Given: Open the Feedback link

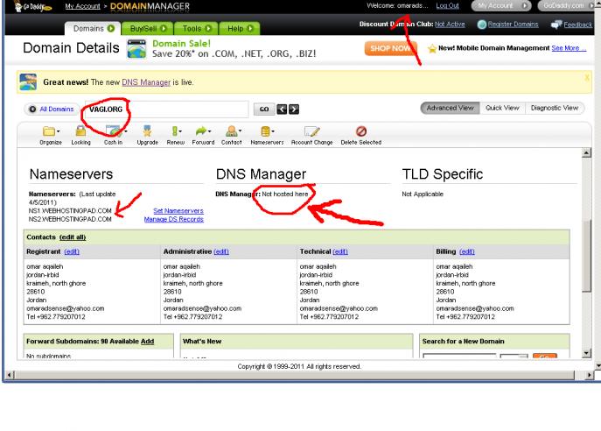Looking at the screenshot, I should pos(577,25).
